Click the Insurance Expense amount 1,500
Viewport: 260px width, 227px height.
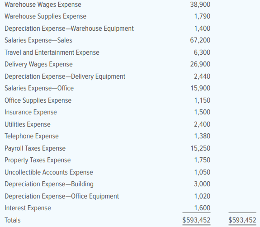click(202, 112)
